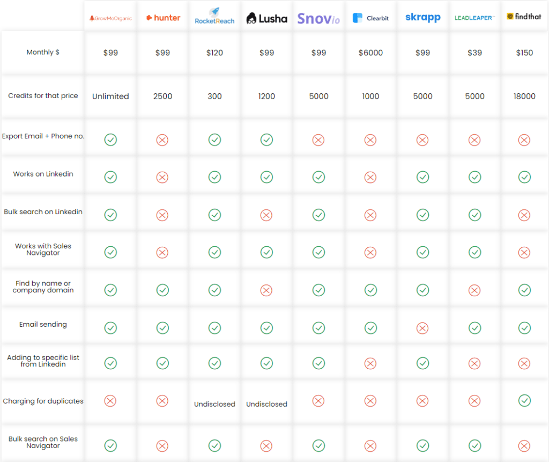Click the GrowMeOrganic logo
This screenshot has height=462, width=549.
point(110,17)
